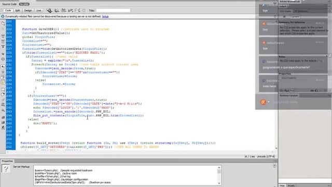Screen dimensions: 332x187
Task: Click the blue info icon in notification bar
Action: (3, 16)
